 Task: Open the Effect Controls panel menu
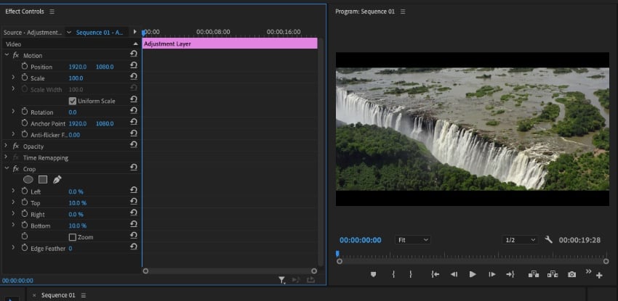tap(52, 12)
